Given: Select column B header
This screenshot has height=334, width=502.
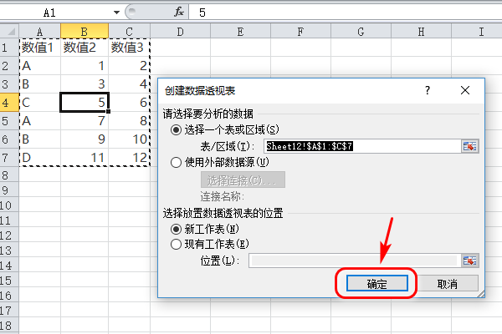Looking at the screenshot, I should point(85,32).
